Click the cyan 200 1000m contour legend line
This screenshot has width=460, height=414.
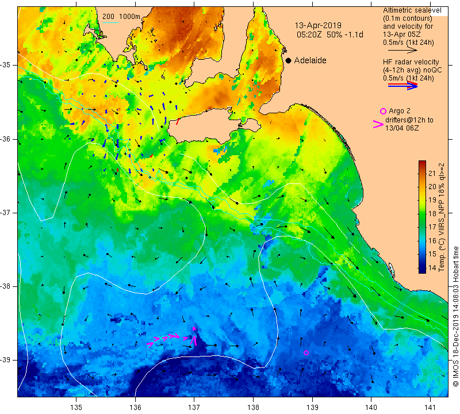tap(110, 22)
